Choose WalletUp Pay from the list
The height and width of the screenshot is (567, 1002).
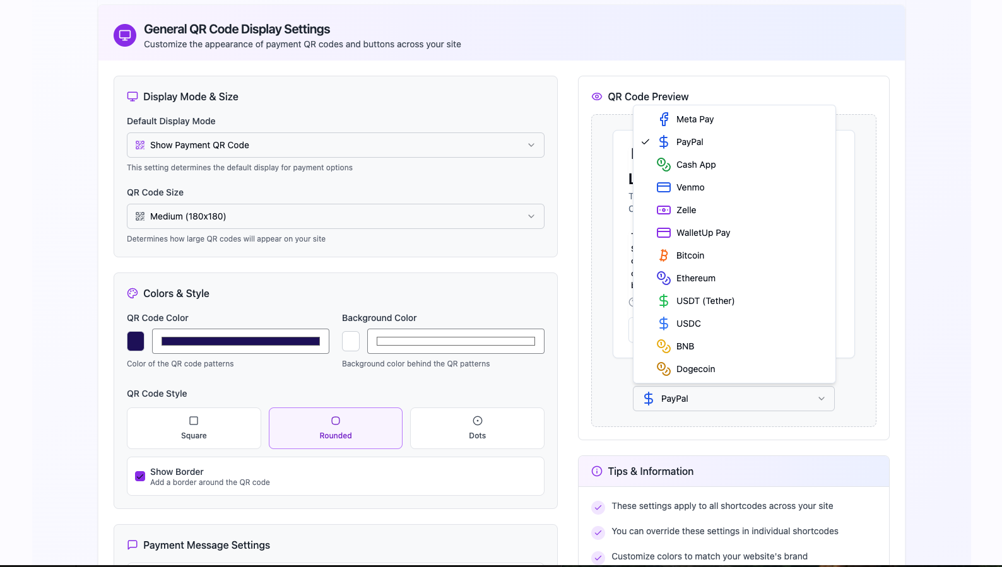[734, 233]
